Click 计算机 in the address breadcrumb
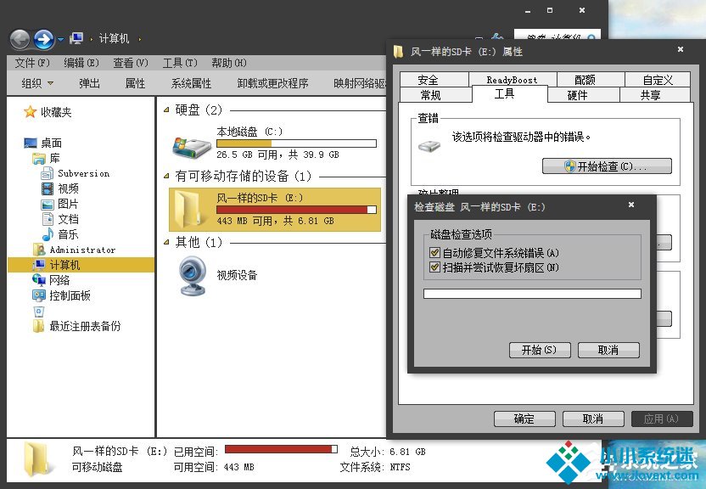This screenshot has height=489, width=706. 114,39
